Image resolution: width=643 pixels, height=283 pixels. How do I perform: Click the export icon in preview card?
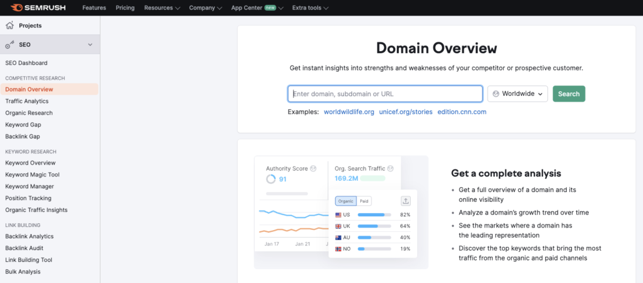click(406, 201)
